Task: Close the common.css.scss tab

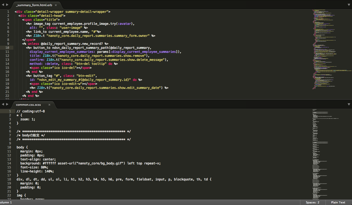Action: 49,105
